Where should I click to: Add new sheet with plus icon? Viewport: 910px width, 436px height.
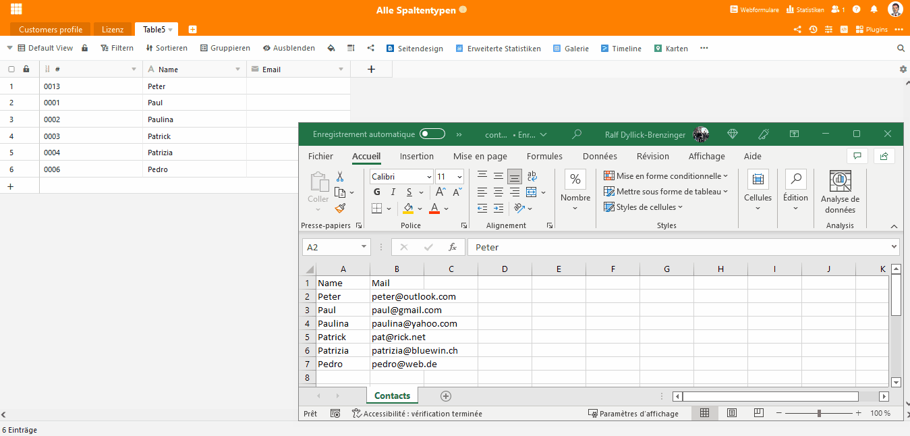pyautogui.click(x=445, y=396)
